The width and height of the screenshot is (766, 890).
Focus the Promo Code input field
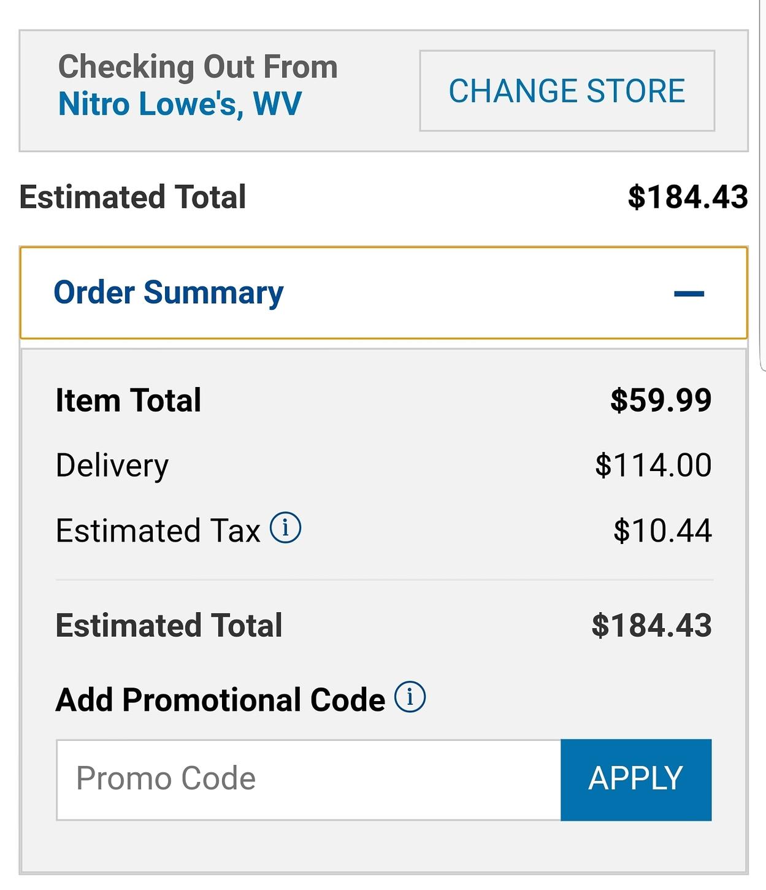click(308, 780)
